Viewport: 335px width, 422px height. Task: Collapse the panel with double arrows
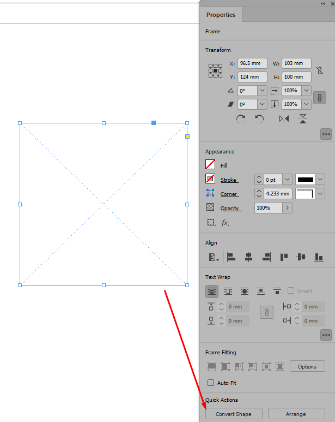[322, 3]
